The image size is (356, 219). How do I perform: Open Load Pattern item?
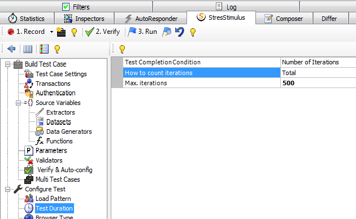[x=53, y=199]
